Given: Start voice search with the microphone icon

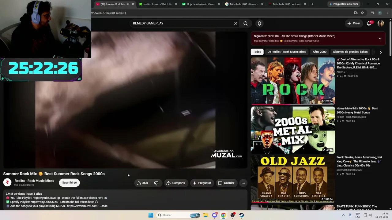Looking at the screenshot, I should (x=259, y=24).
